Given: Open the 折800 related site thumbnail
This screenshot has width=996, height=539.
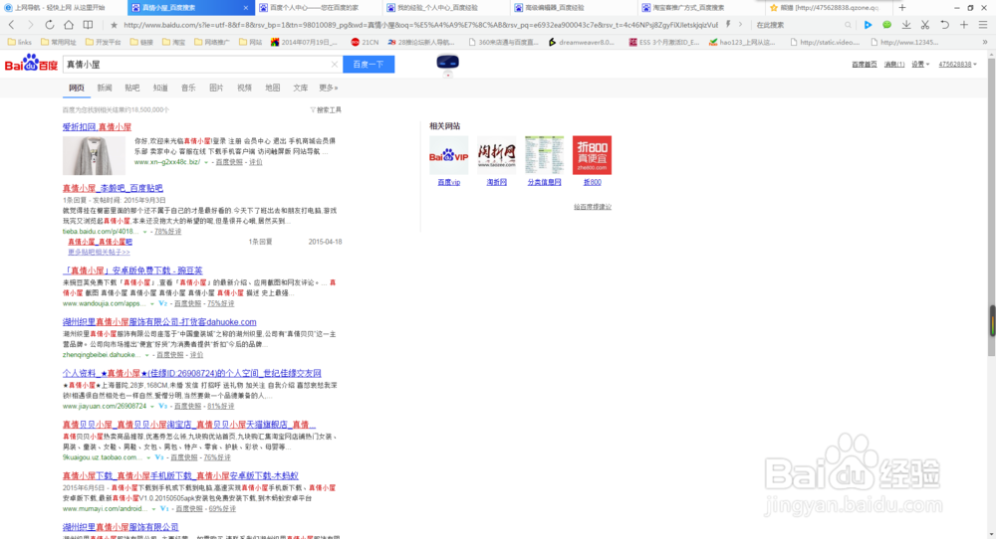Looking at the screenshot, I should (592, 155).
